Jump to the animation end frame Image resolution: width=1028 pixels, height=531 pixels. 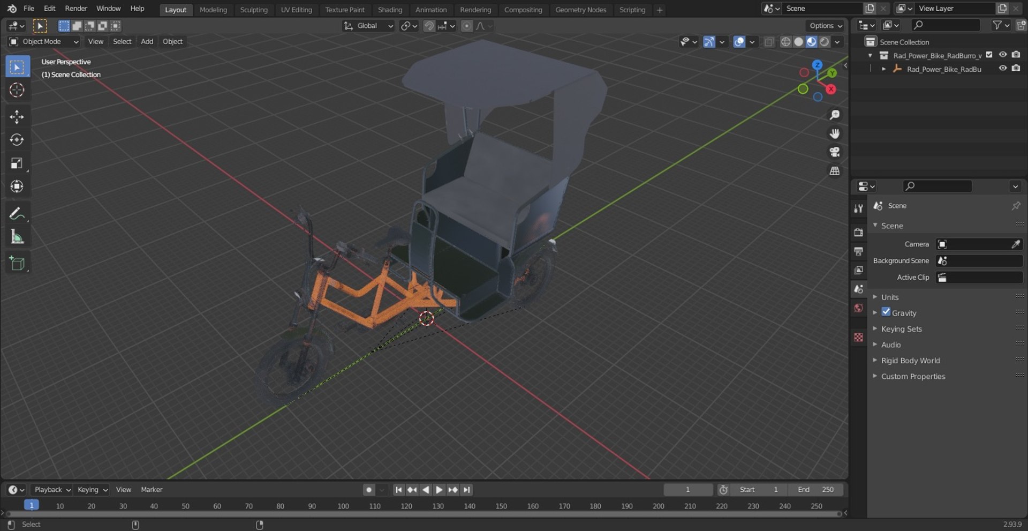[467, 490]
